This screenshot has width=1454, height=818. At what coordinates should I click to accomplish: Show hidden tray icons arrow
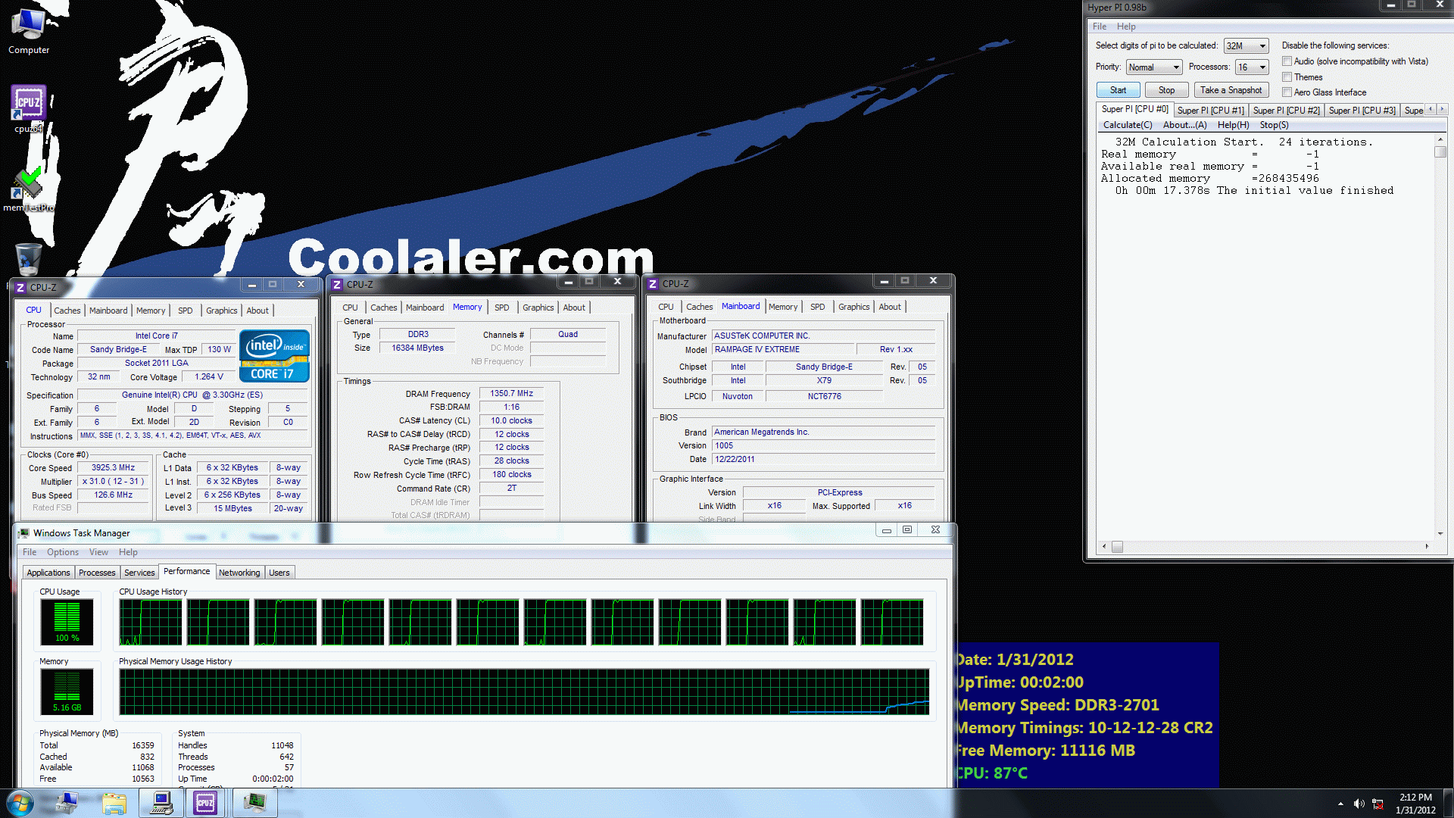(x=1340, y=804)
